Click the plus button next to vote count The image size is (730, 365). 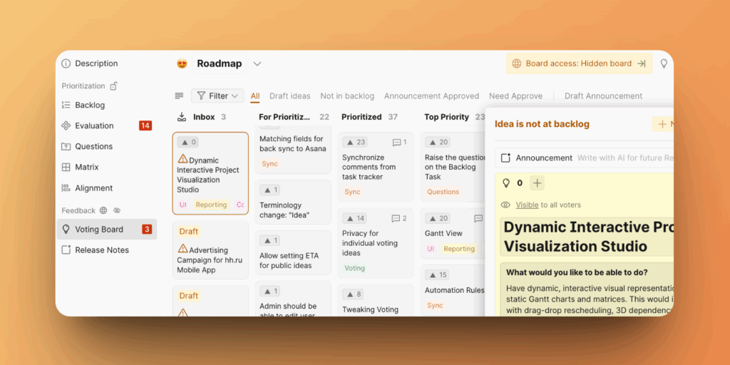[538, 183]
